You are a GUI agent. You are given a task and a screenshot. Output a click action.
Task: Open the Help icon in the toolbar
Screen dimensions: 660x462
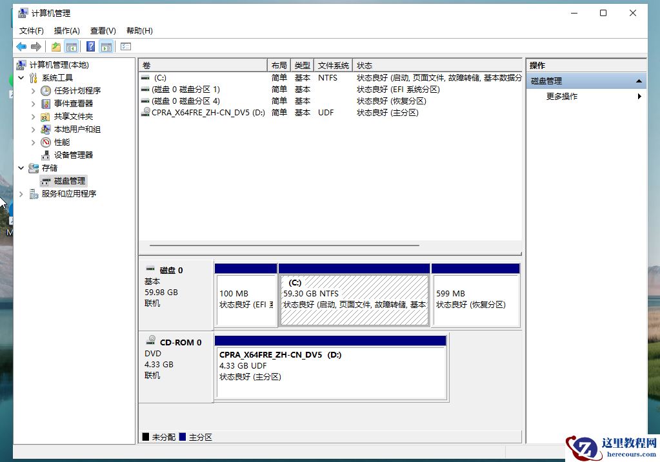coord(89,46)
